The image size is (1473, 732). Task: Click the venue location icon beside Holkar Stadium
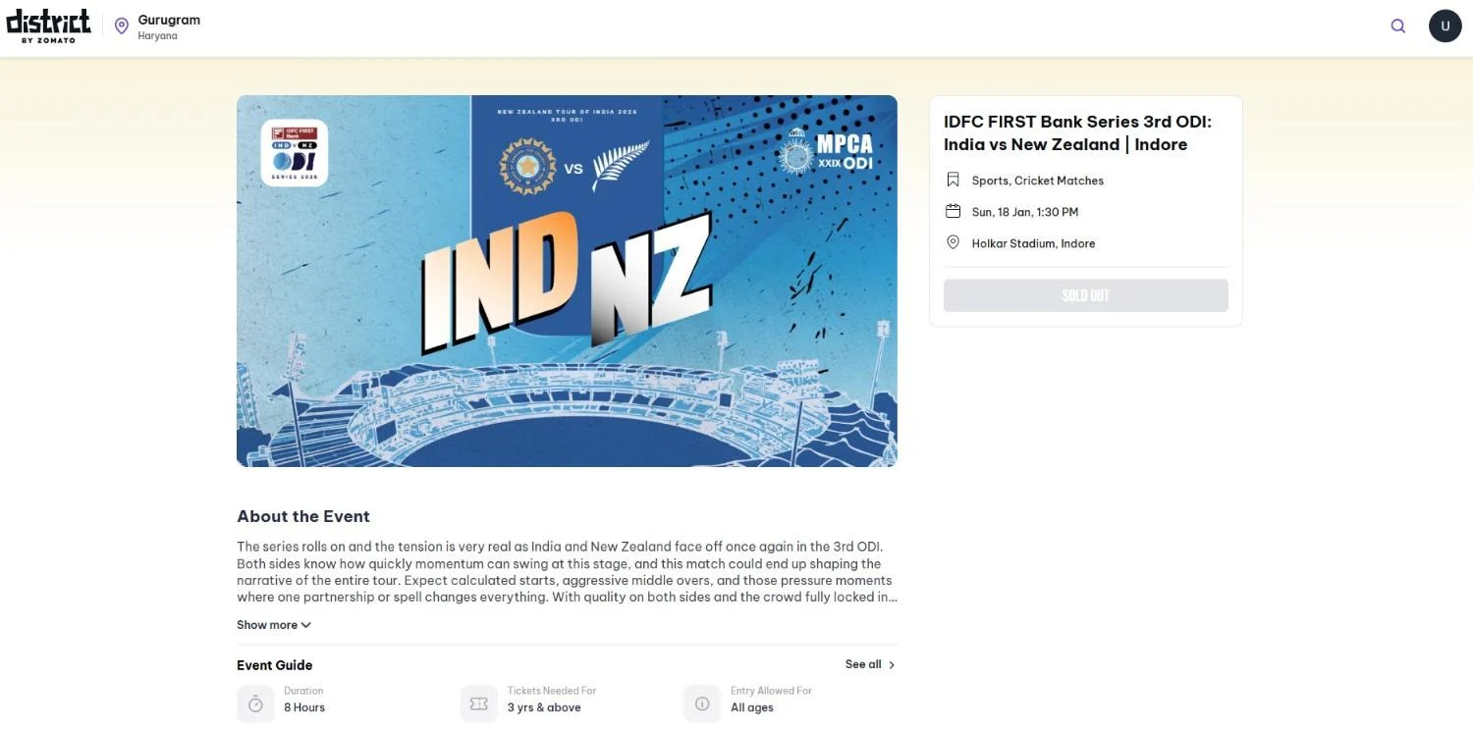click(952, 240)
